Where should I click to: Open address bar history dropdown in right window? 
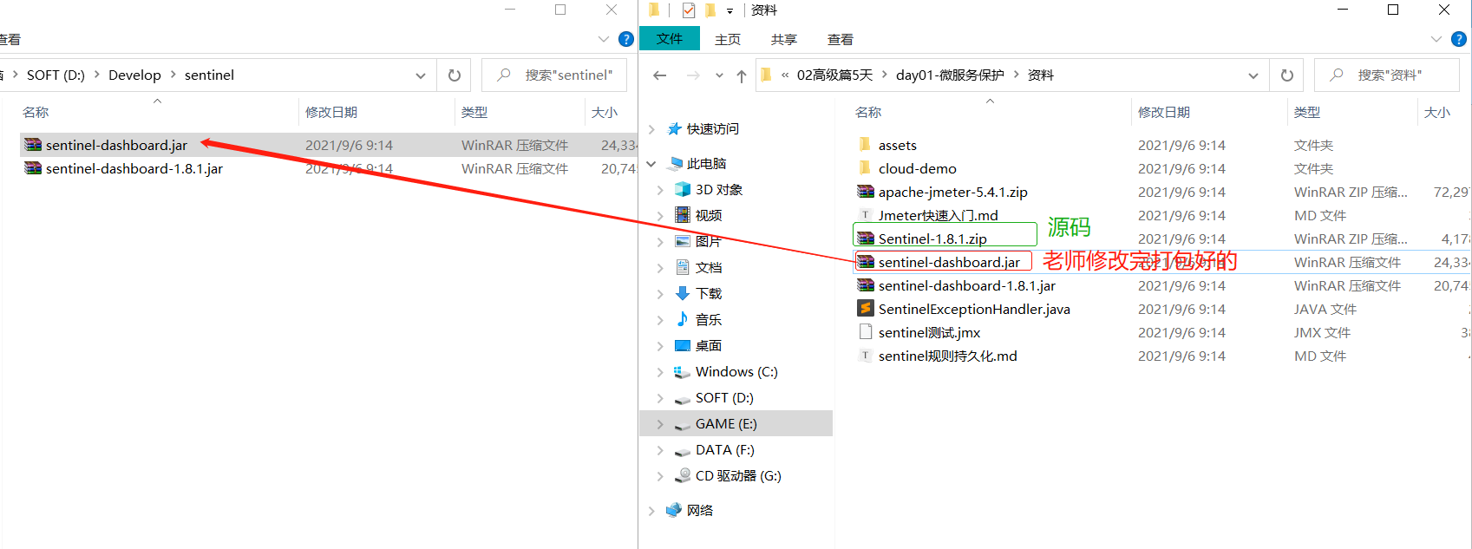tap(1253, 75)
